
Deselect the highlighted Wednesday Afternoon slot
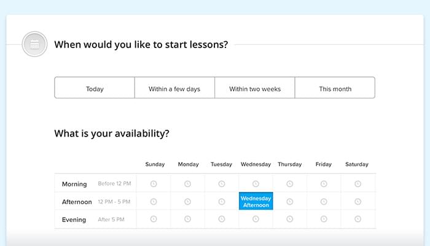pyautogui.click(x=256, y=202)
